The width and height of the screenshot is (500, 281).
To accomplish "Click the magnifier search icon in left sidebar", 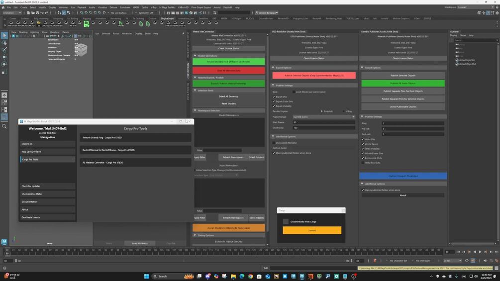I will [x=4, y=126].
